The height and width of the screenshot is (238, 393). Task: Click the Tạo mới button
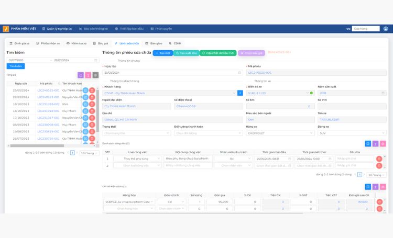pos(163,53)
